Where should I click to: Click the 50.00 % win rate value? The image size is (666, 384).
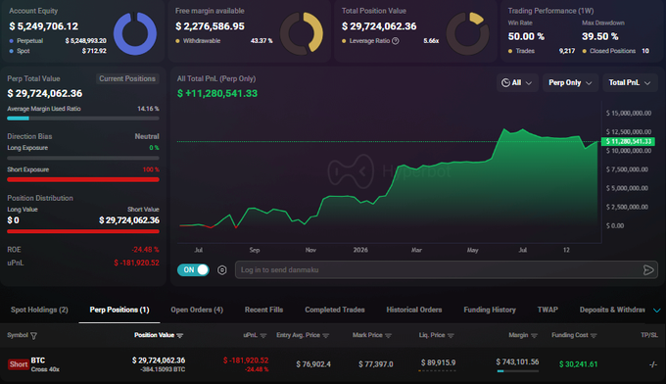[x=526, y=36]
